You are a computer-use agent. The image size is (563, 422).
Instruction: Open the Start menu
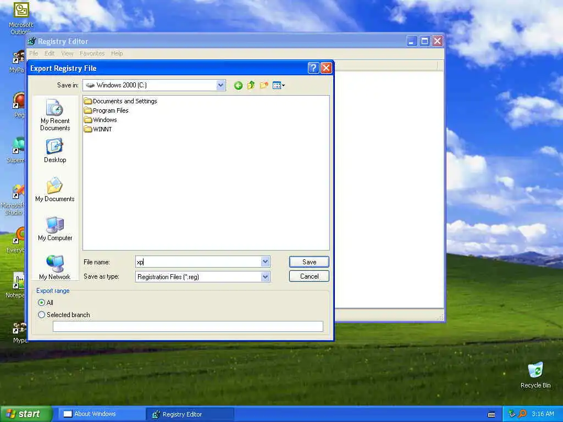25,414
